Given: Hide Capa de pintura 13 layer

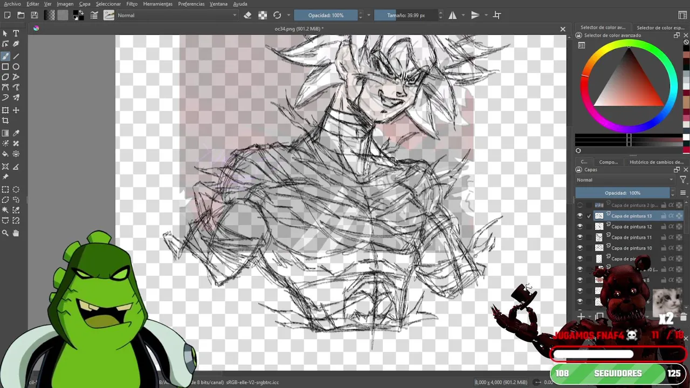Looking at the screenshot, I should point(580,216).
